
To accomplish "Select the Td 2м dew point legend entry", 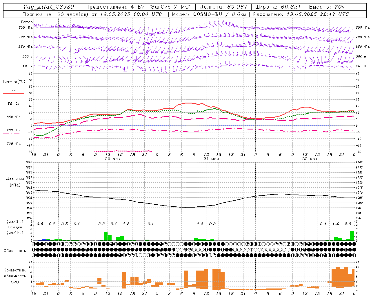I will (x=13, y=103).
